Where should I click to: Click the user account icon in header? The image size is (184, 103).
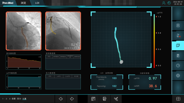[x=164, y=3]
